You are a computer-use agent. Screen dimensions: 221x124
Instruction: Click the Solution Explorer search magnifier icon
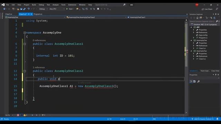pos(217,21)
